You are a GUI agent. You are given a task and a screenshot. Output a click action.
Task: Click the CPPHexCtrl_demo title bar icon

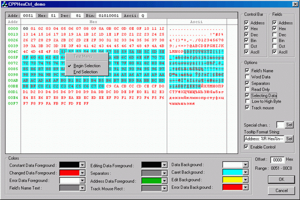point(4,4)
